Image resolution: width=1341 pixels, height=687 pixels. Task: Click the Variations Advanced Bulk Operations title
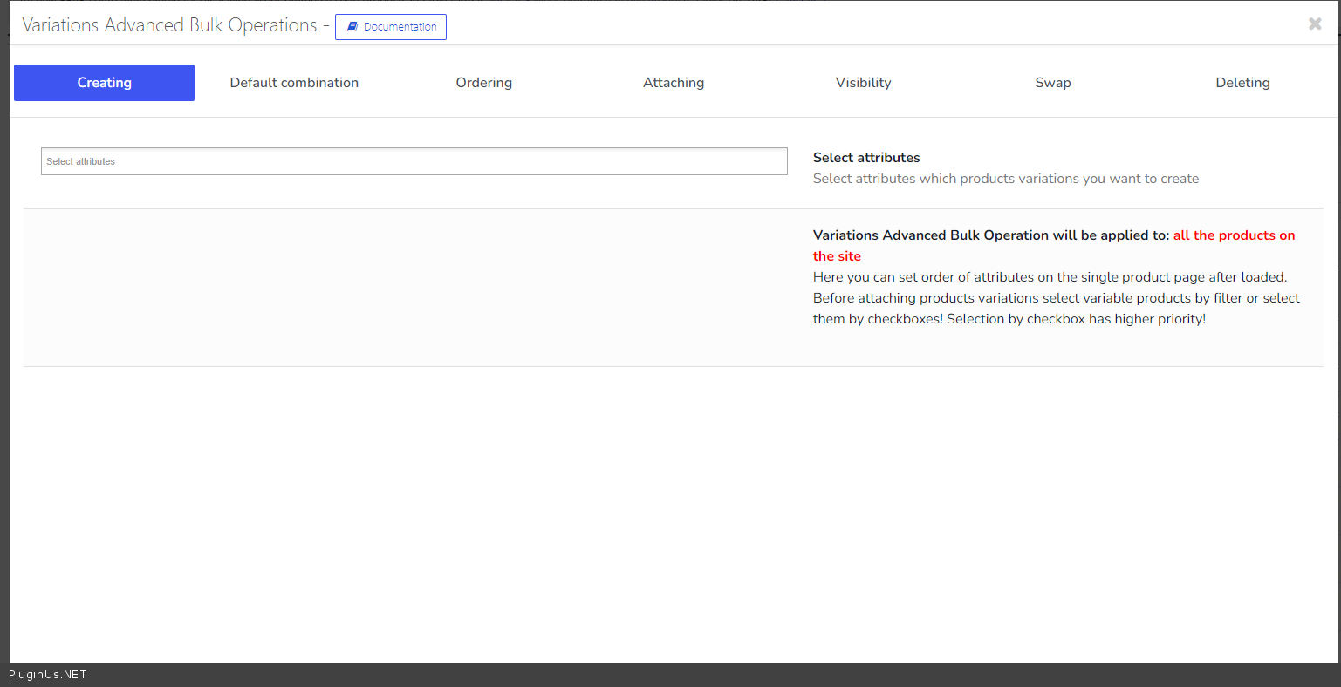[x=169, y=25]
